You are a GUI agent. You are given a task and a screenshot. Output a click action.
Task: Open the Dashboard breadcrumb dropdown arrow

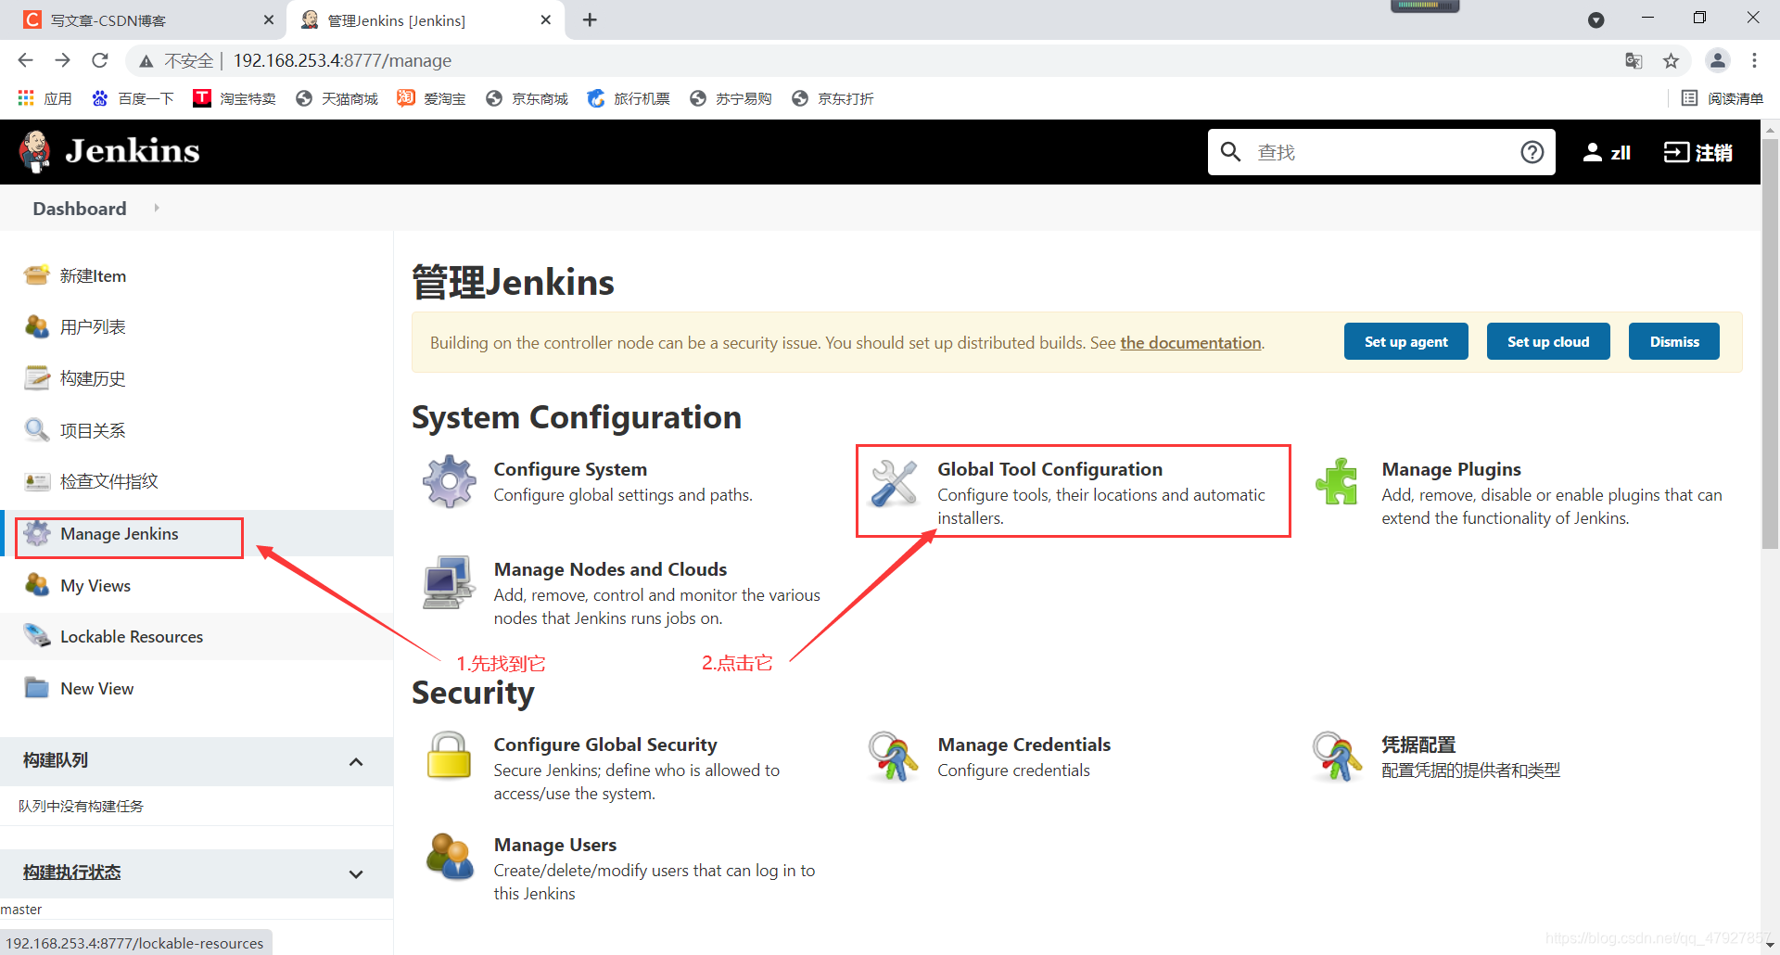pyautogui.click(x=157, y=209)
